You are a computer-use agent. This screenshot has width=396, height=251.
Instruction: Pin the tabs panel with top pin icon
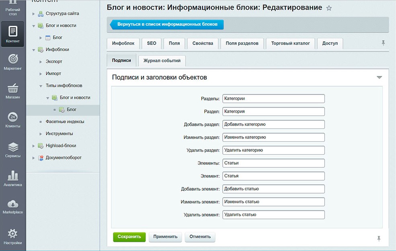point(383,43)
